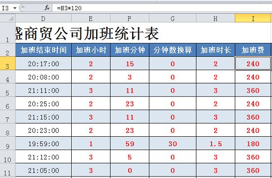Select row 5 header
Screen dimensions: 272x178
click(x=8, y=90)
